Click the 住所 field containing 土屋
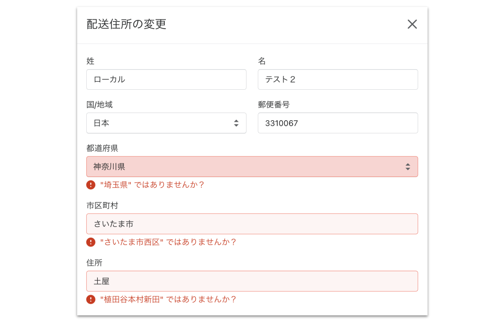The width and height of the screenshot is (499, 333). coord(252,281)
